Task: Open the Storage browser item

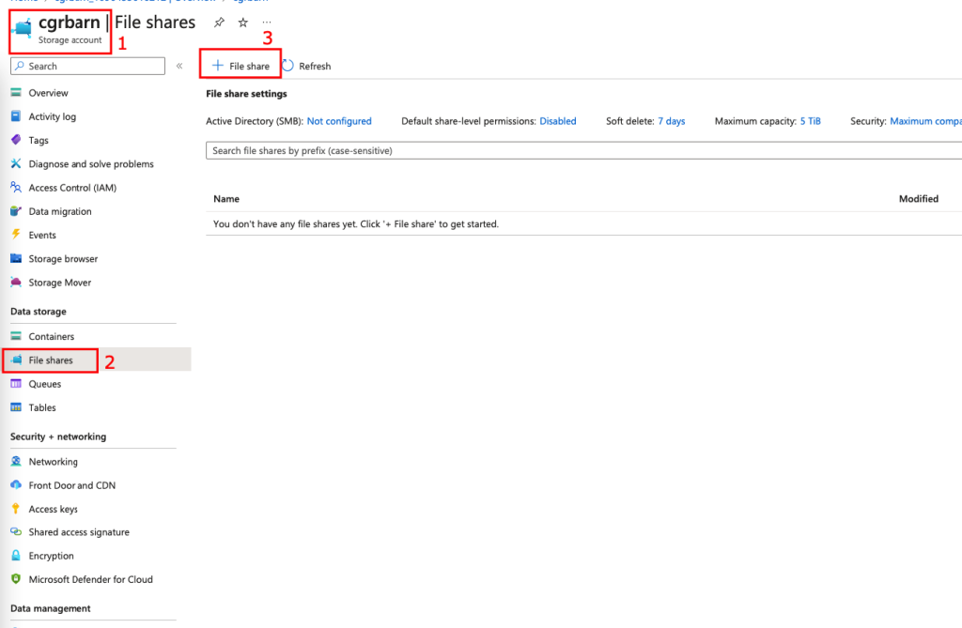Action: (63, 259)
